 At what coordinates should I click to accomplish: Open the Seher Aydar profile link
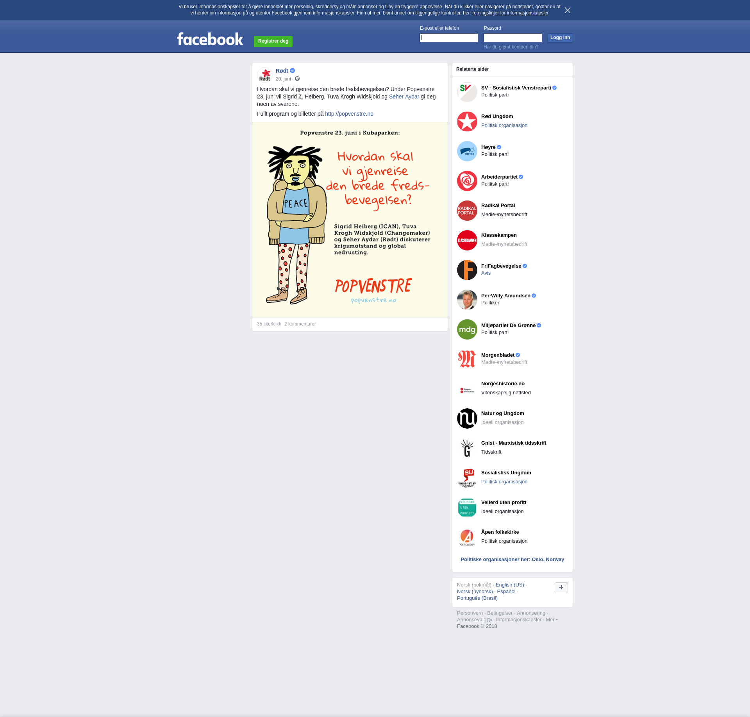pyautogui.click(x=404, y=97)
